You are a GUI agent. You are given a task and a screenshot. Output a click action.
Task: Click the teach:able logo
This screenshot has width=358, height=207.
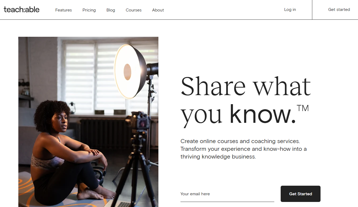click(x=22, y=10)
